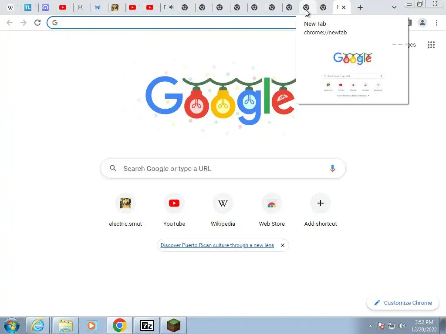This screenshot has height=334, width=446.
Task: Expand the tab search dropdown chevron
Action: click(394, 7)
